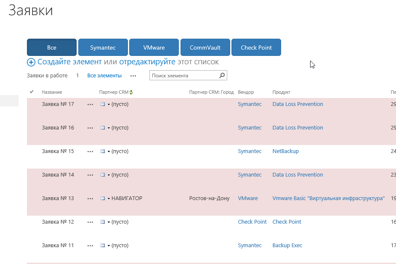Expand the dropdown arrow in Заявка № 15 row
The width and height of the screenshot is (396, 264).
[109, 152]
